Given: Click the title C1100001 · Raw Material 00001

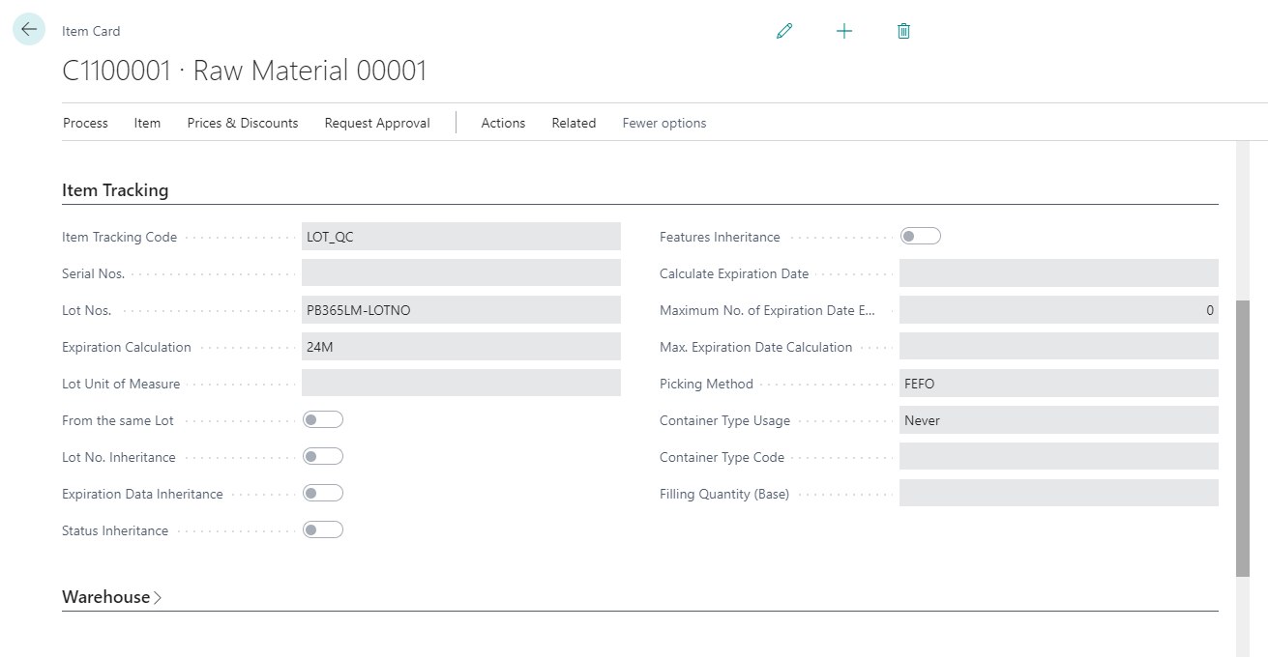Looking at the screenshot, I should point(245,71).
